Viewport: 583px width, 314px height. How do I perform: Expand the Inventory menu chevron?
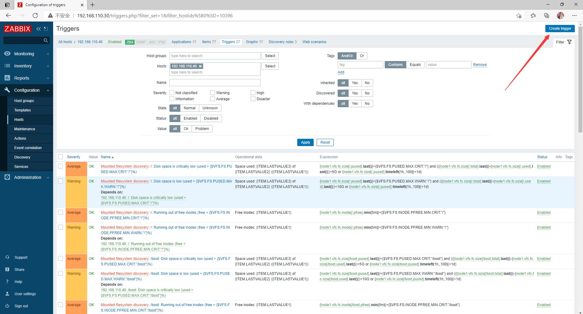tap(48, 66)
